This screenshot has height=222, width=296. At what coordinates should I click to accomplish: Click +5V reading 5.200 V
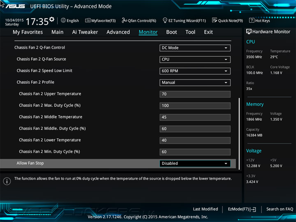coord(276,166)
